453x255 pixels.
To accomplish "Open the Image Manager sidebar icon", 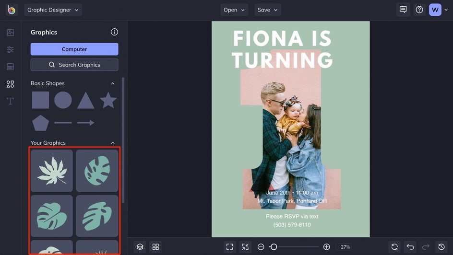I will pyautogui.click(x=10, y=32).
